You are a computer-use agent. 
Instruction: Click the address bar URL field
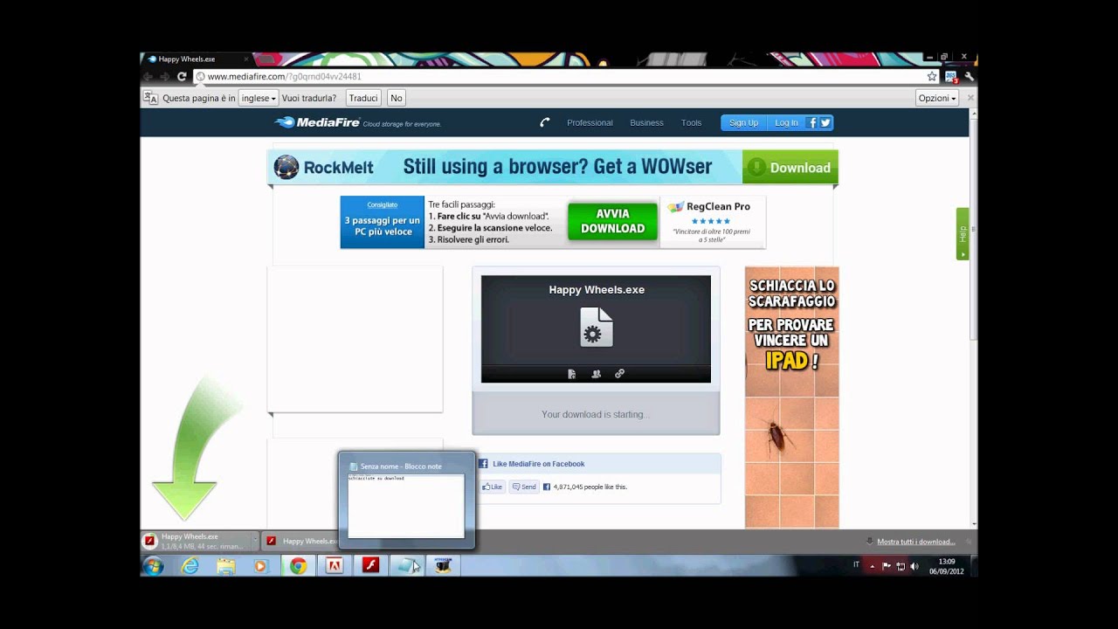click(559, 77)
